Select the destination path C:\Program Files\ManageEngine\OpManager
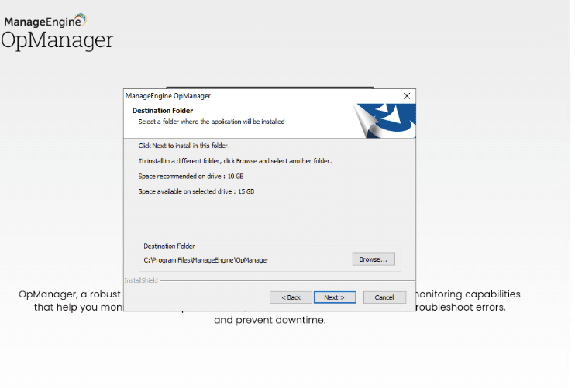 (206, 259)
